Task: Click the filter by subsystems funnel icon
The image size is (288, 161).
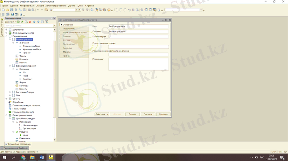Action: [x=46, y=22]
